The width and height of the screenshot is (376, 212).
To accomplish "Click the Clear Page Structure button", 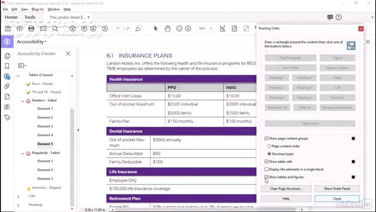I will (x=286, y=189).
